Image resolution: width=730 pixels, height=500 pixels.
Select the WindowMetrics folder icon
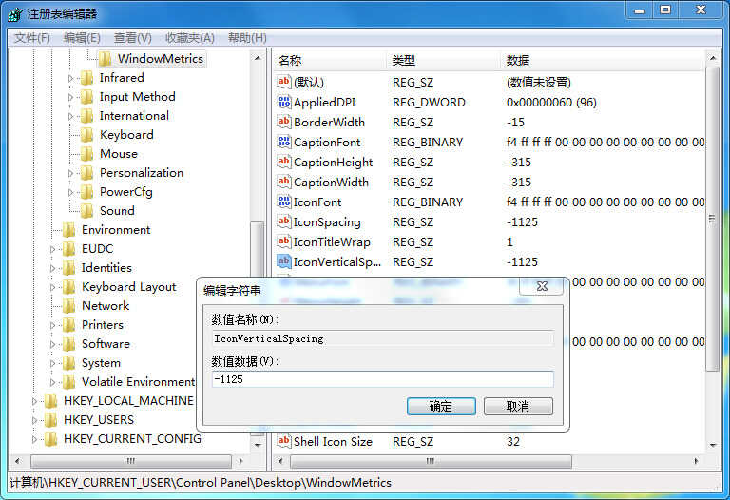click(106, 59)
